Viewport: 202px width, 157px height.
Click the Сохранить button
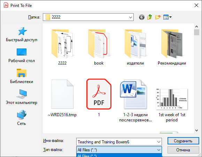click(x=183, y=141)
